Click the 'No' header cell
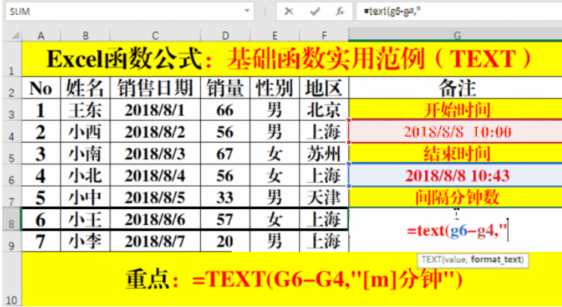 click(41, 87)
